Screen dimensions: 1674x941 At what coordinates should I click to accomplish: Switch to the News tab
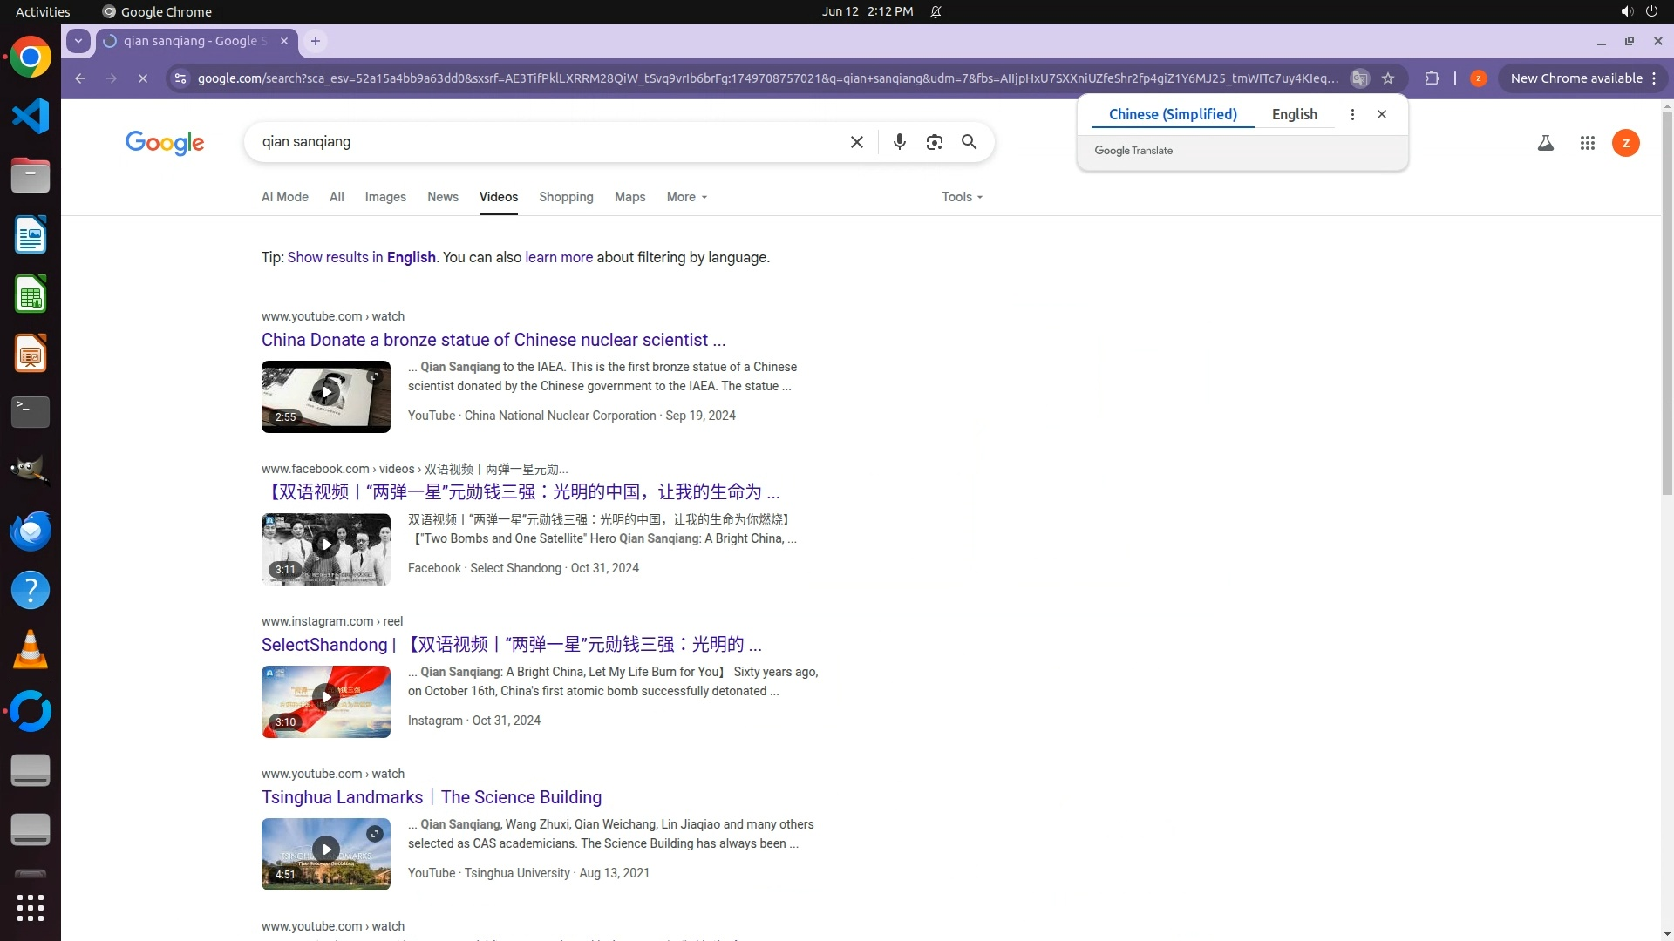point(442,197)
